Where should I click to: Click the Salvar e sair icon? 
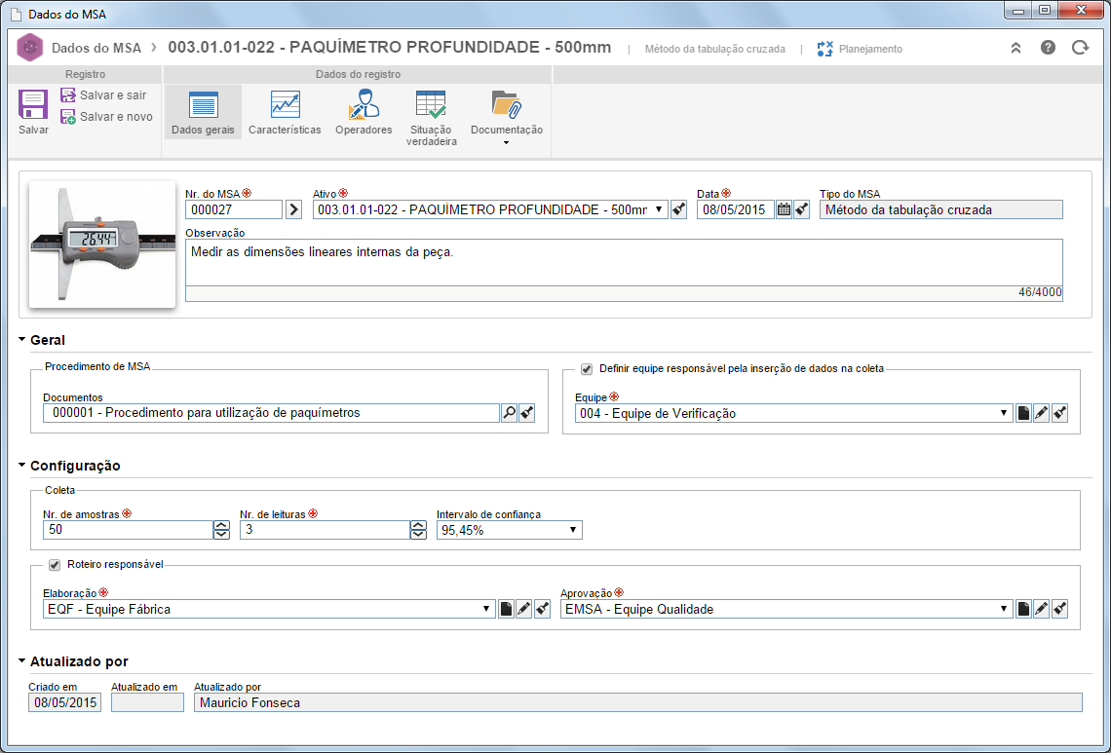point(68,94)
